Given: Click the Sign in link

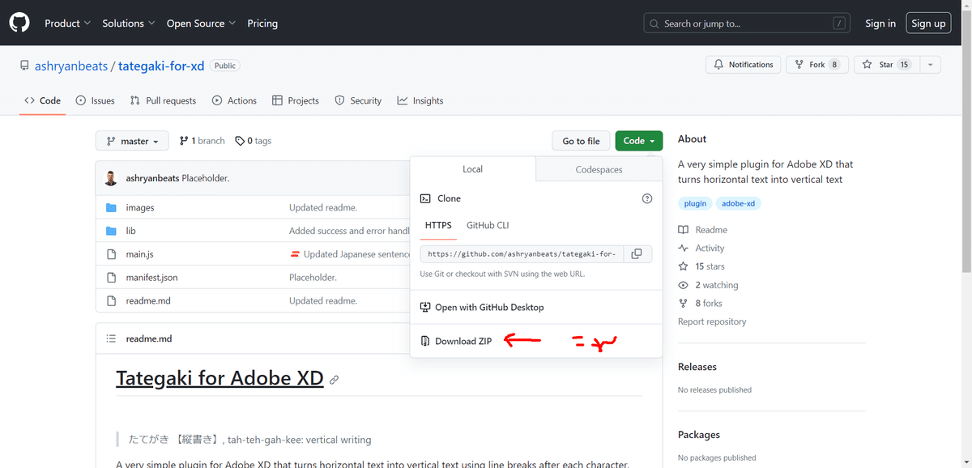Looking at the screenshot, I should click(x=880, y=23).
